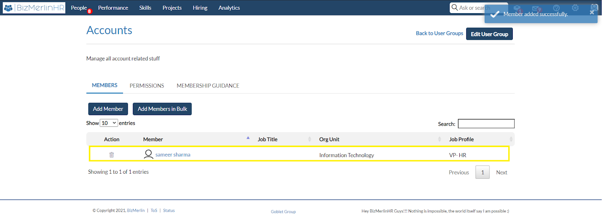Open the BizMerlin footer link
Screen dimensions: 602x221
coord(136,210)
